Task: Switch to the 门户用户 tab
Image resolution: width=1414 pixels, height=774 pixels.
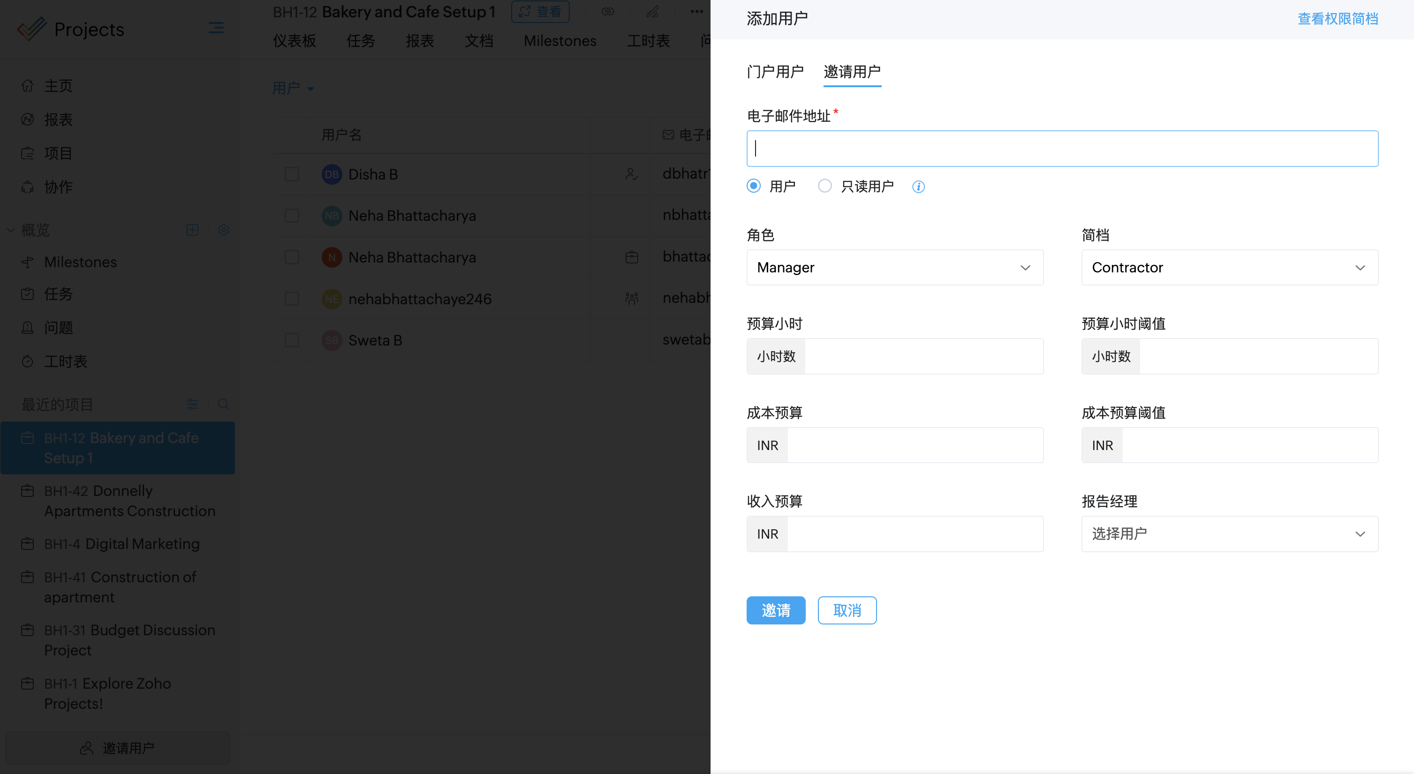Action: pyautogui.click(x=774, y=72)
